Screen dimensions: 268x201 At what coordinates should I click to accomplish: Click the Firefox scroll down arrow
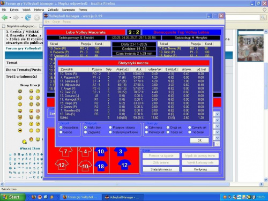(266, 180)
